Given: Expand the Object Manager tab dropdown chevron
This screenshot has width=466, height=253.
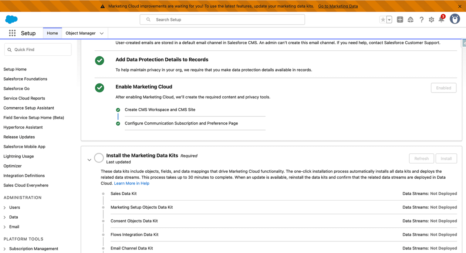Looking at the screenshot, I should 102,33.
